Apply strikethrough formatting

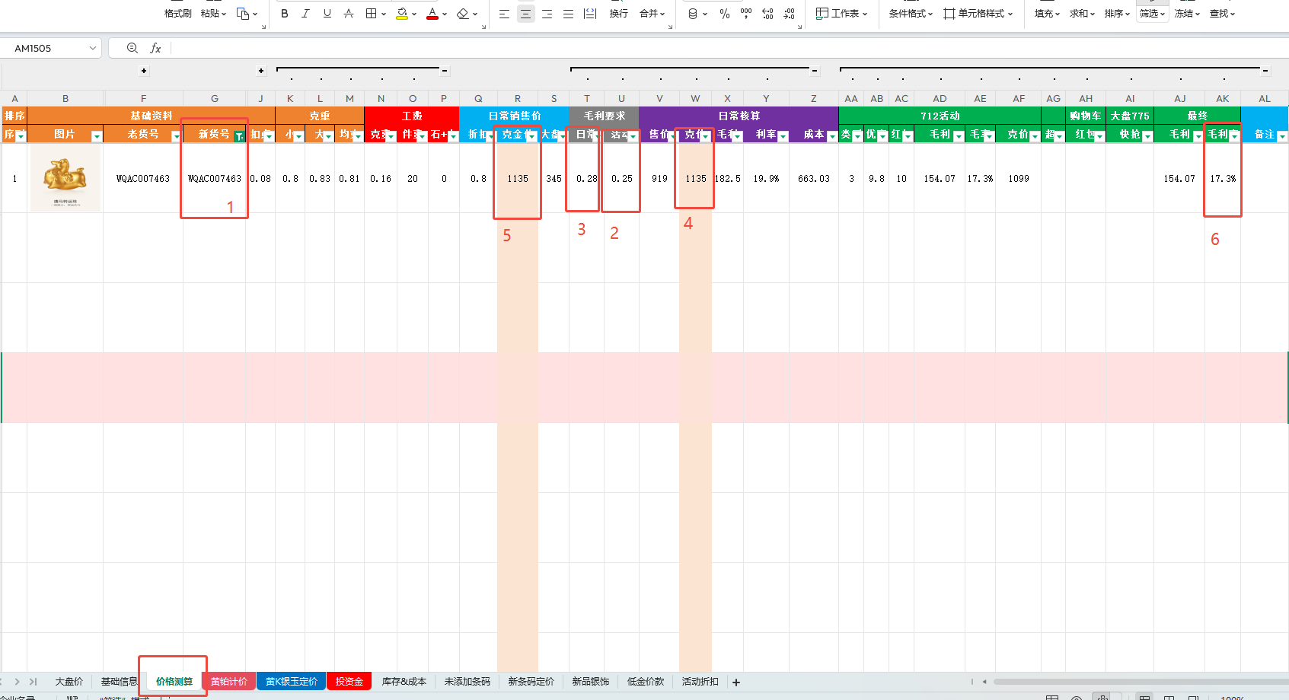point(348,14)
